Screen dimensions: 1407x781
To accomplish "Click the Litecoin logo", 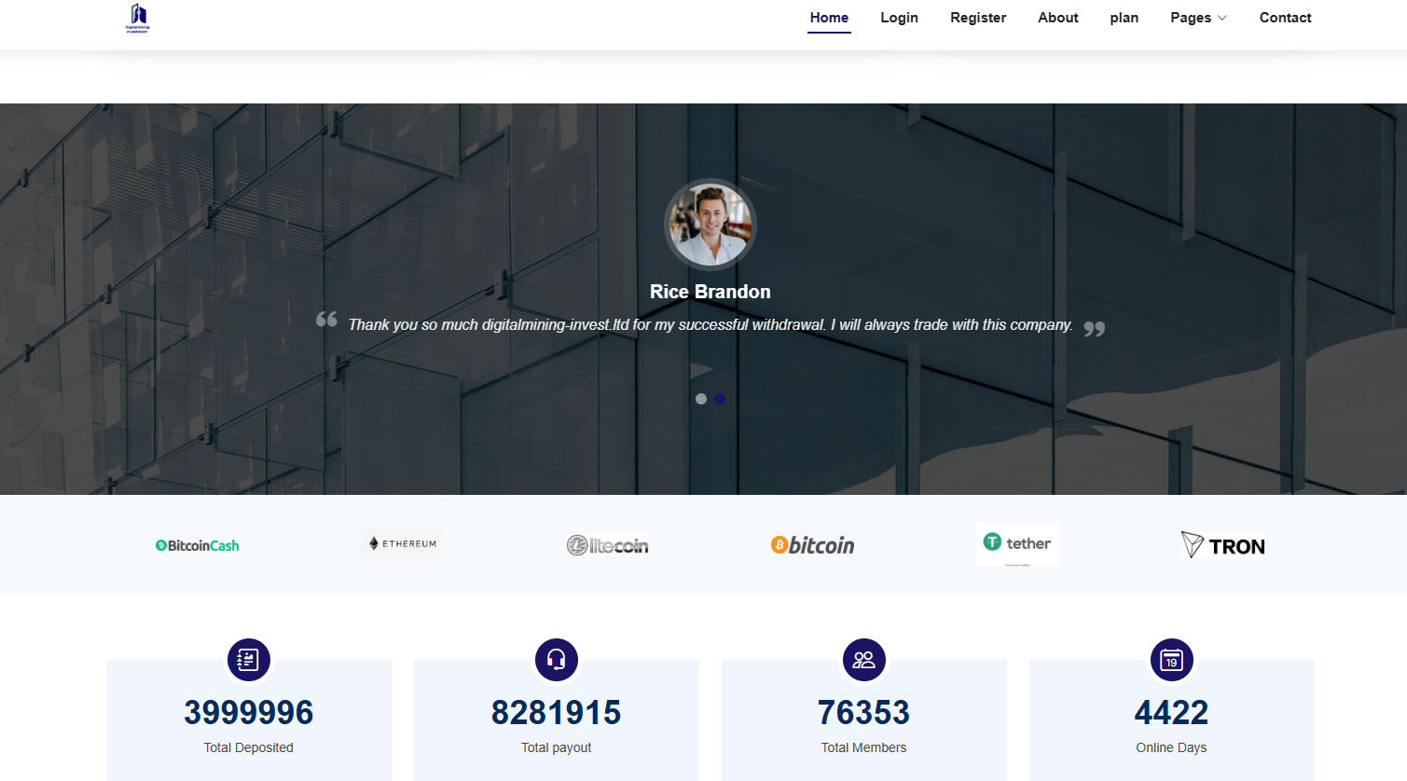I will click(607, 545).
